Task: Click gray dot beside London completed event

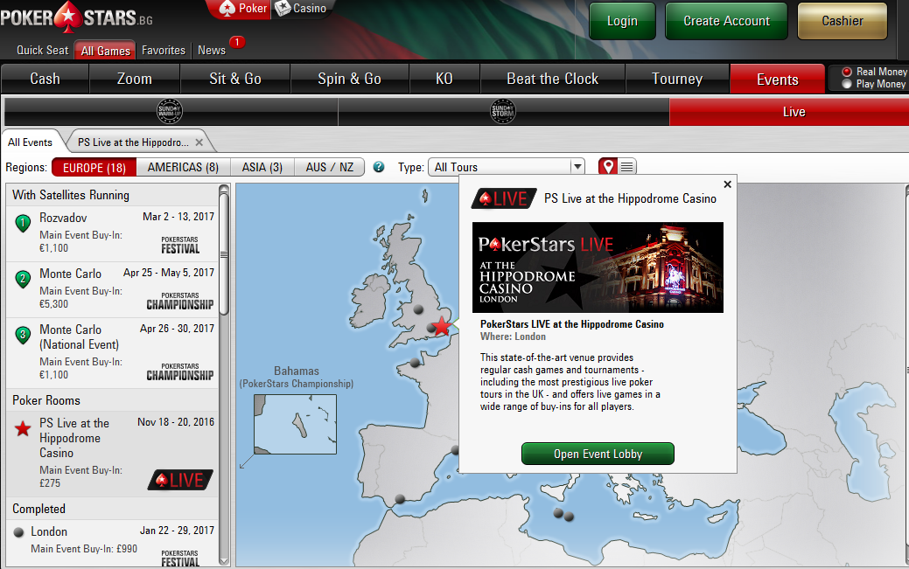Action: [18, 532]
